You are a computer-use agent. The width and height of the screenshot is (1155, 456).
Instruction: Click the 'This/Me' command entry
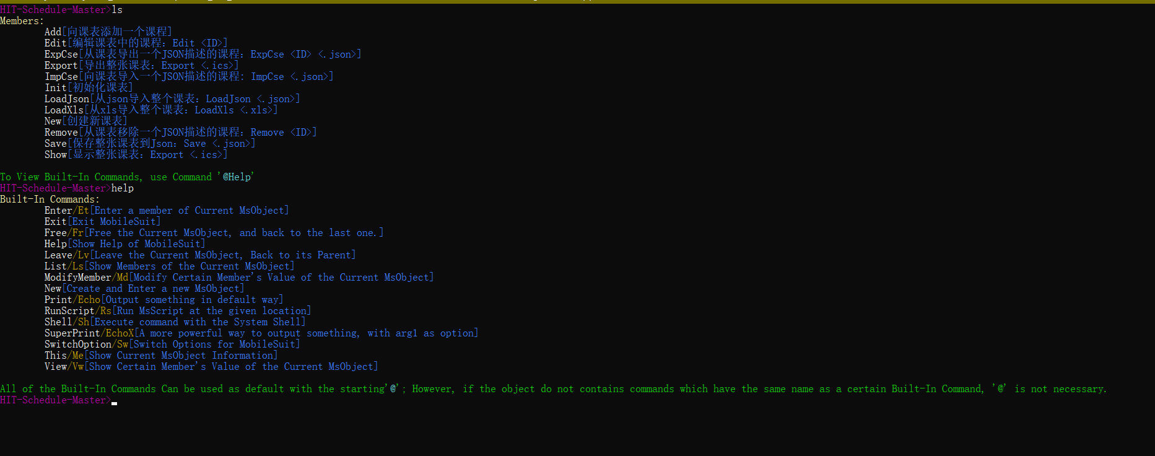coord(161,355)
